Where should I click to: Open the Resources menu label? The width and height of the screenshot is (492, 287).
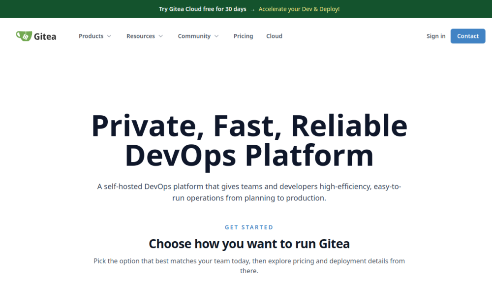click(x=141, y=36)
